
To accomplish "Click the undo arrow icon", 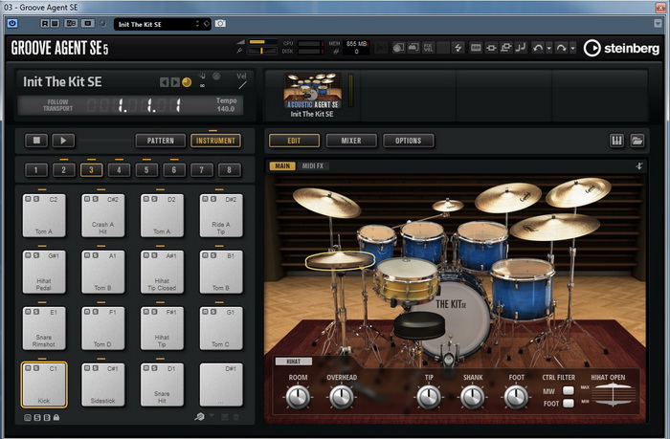I will click(x=538, y=48).
